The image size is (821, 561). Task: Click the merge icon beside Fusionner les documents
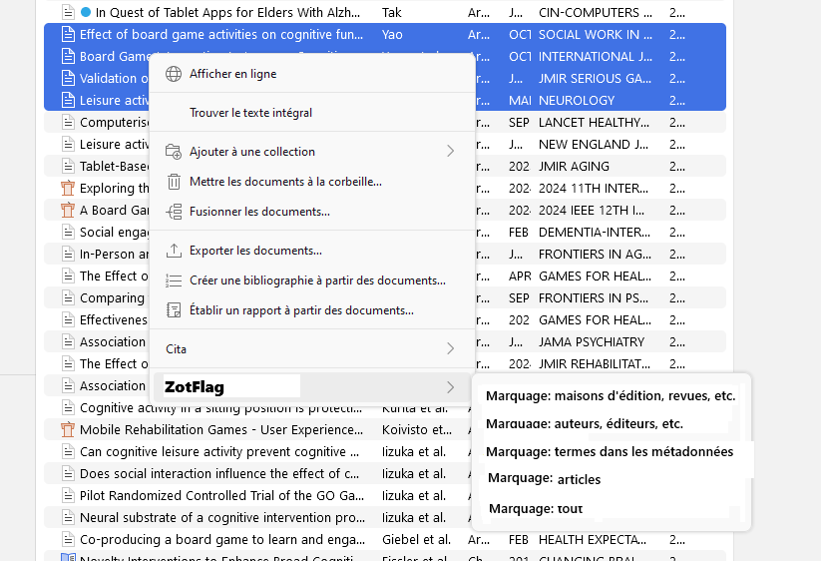click(x=174, y=212)
